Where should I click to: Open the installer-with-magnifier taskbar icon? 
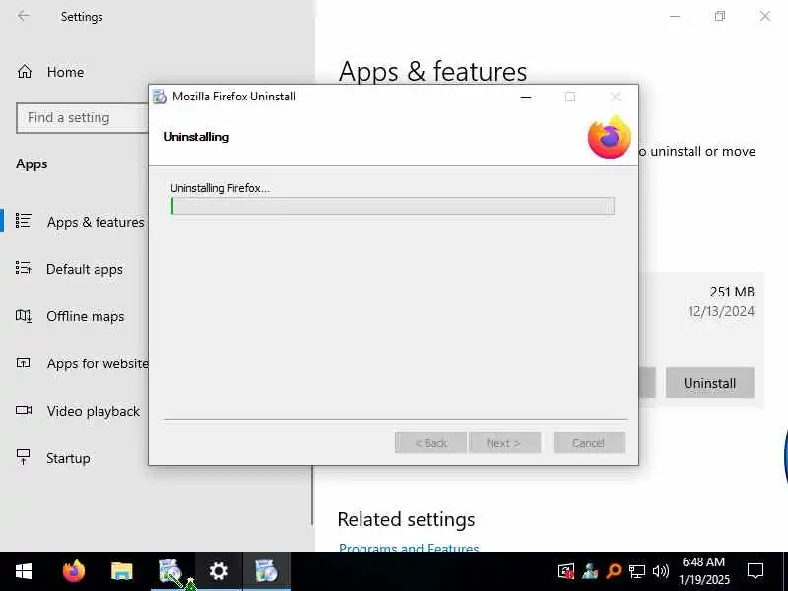pyautogui.click(x=170, y=571)
